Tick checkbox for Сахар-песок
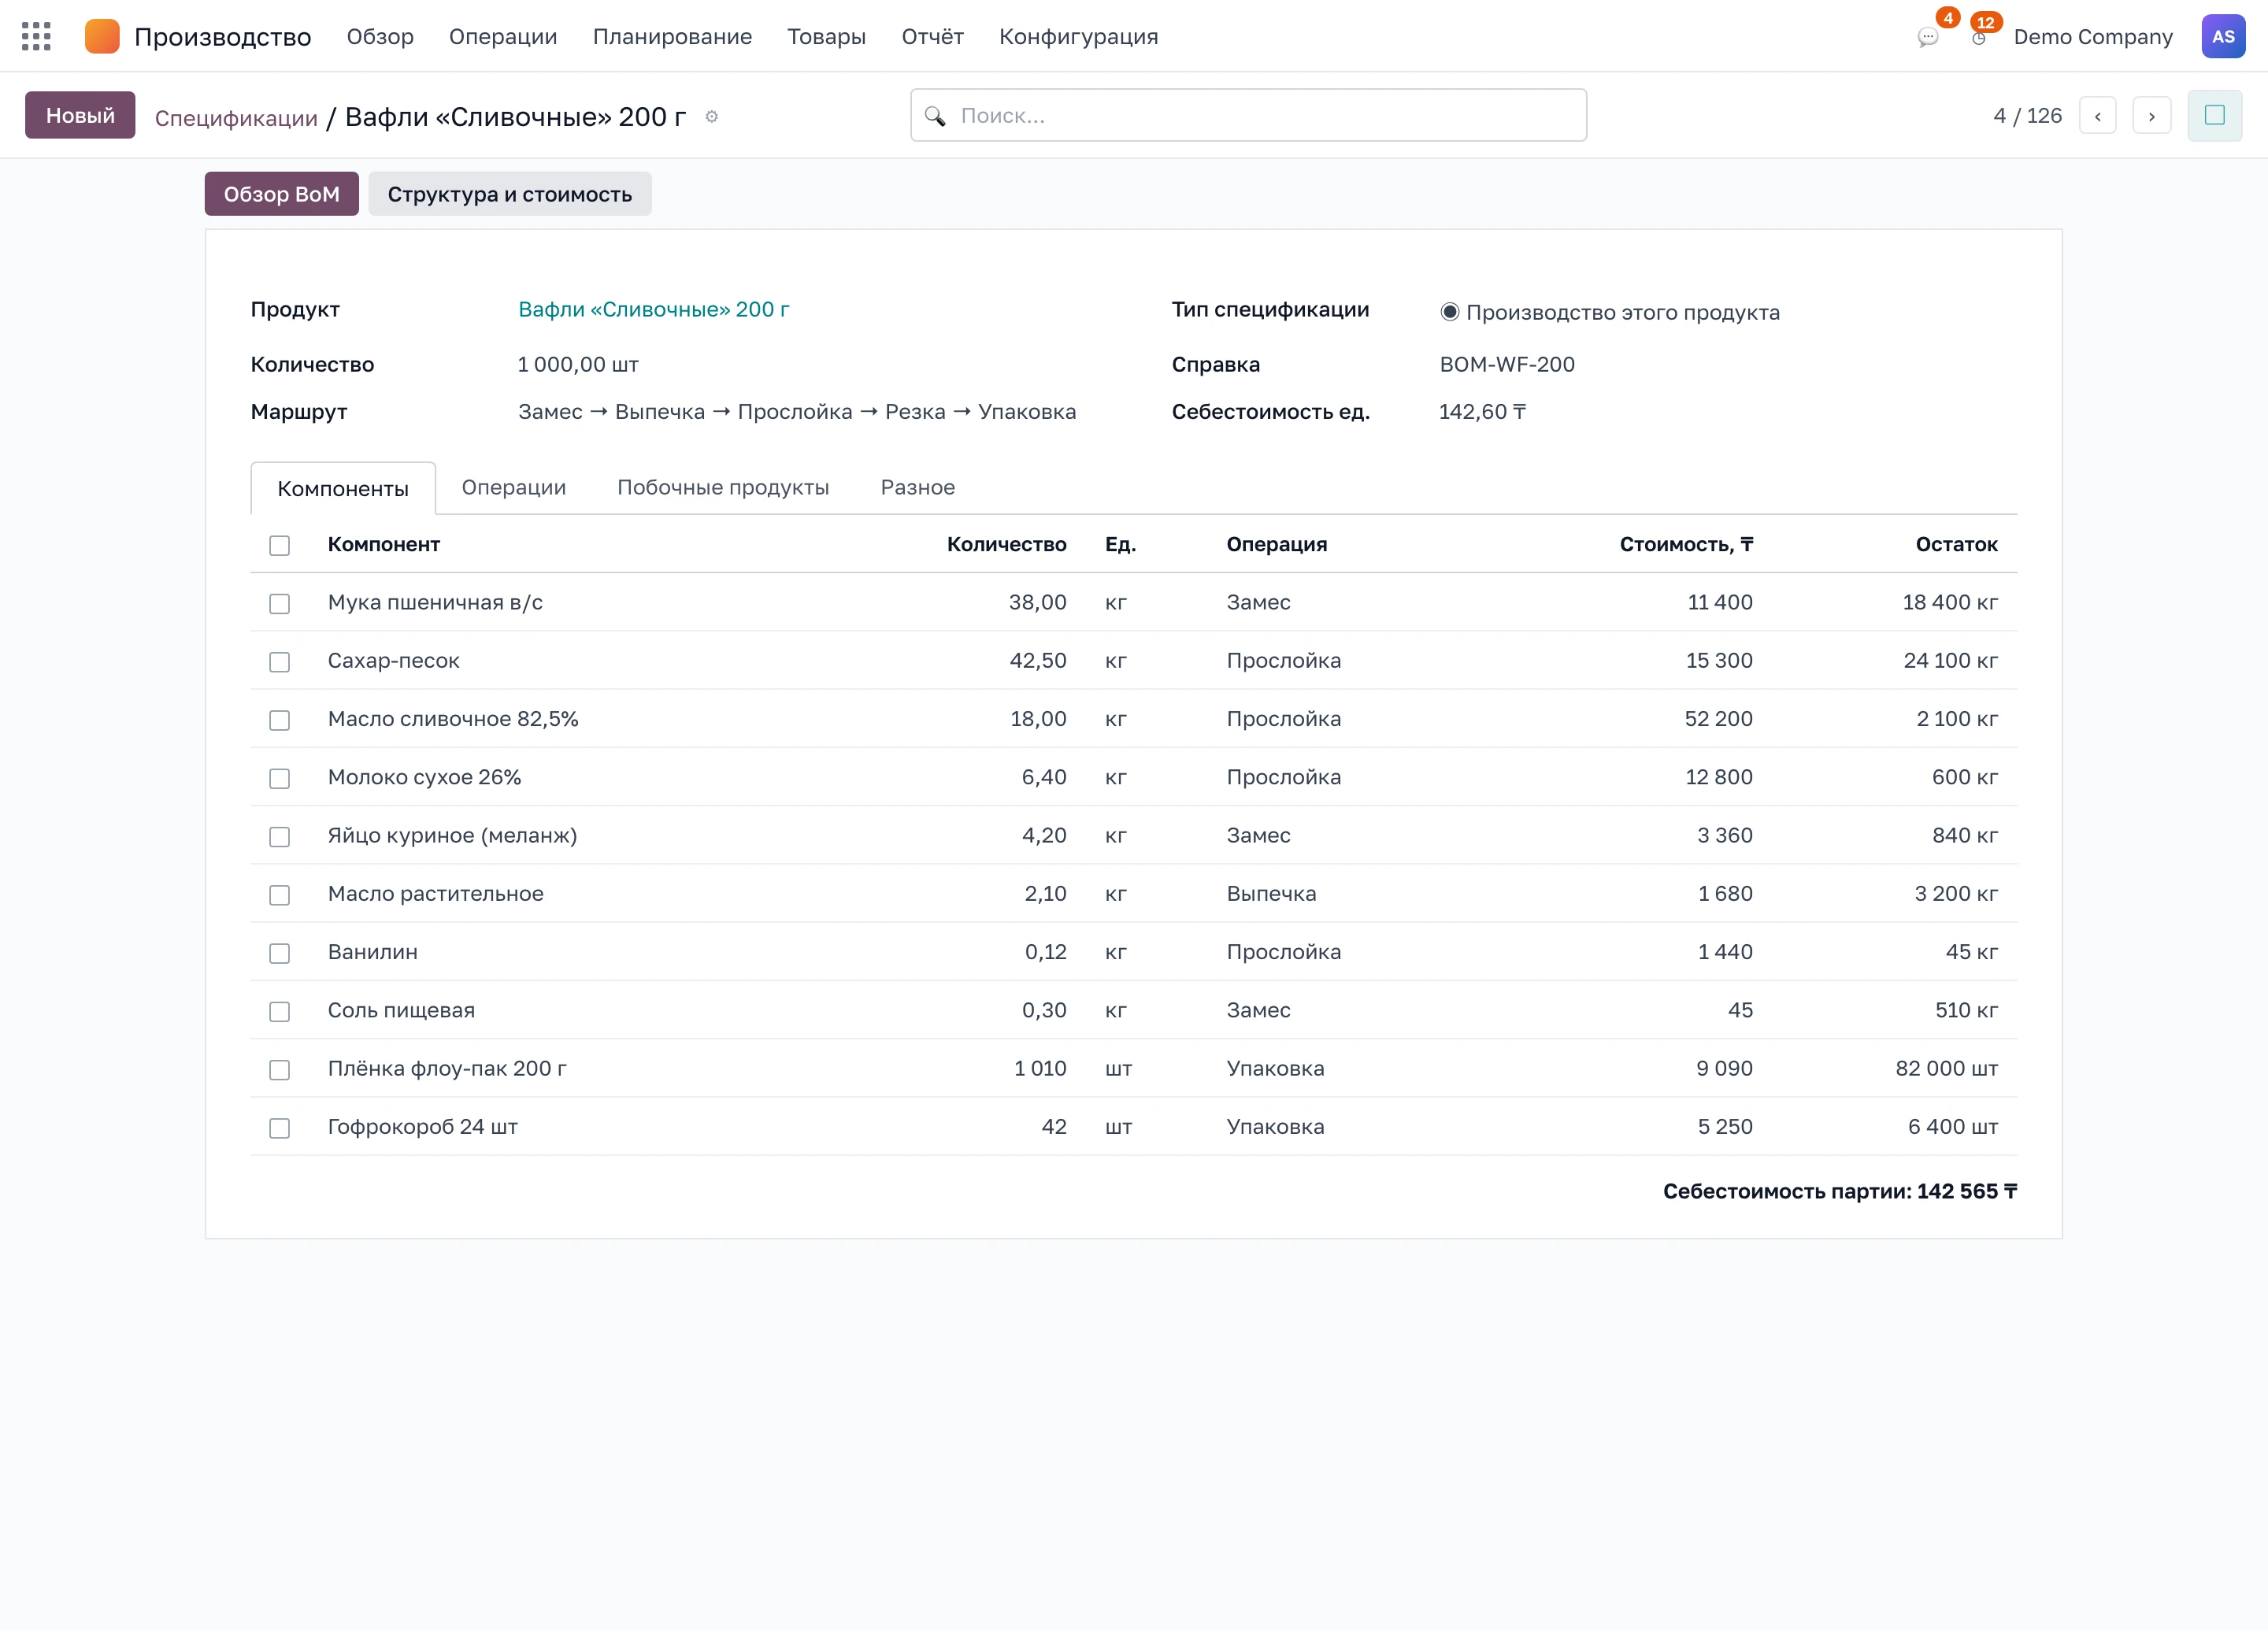The image size is (2268, 1630). click(x=279, y=662)
